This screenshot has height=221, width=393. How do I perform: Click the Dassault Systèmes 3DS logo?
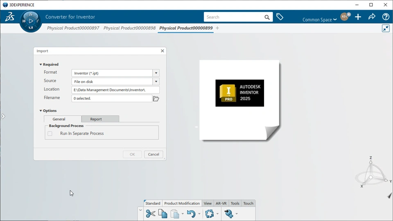point(9,17)
